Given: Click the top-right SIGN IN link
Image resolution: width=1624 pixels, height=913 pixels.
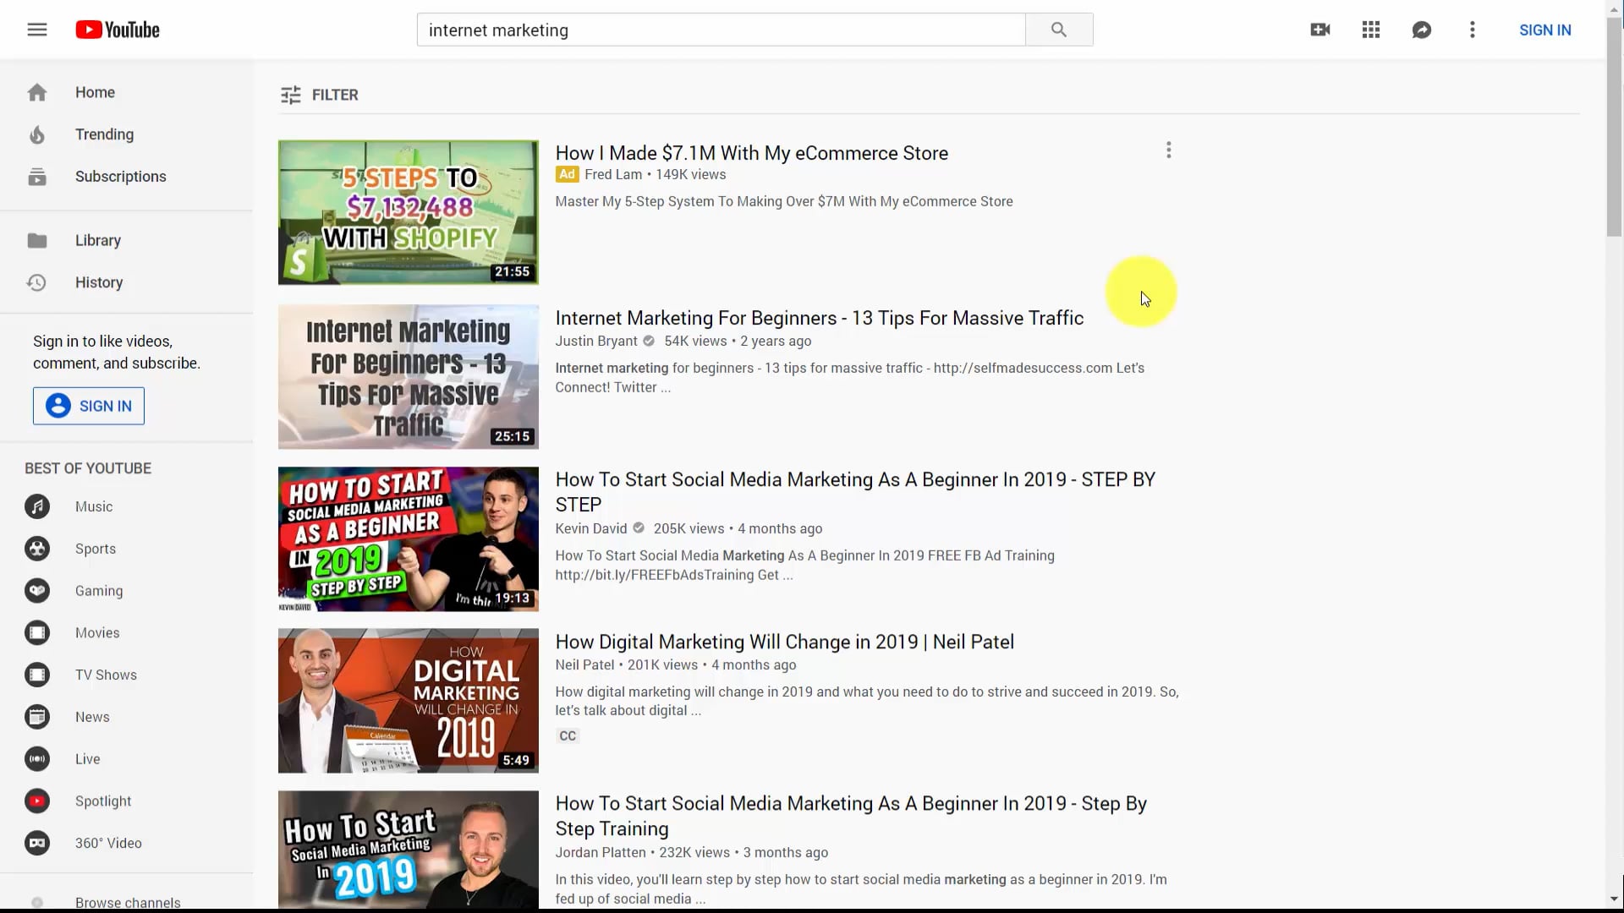Looking at the screenshot, I should [x=1544, y=30].
